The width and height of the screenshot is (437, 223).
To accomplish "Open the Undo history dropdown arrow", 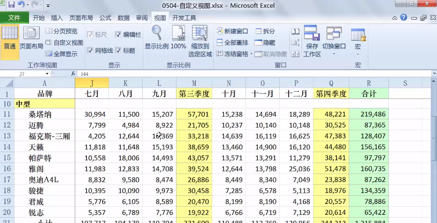I will pos(28,5).
